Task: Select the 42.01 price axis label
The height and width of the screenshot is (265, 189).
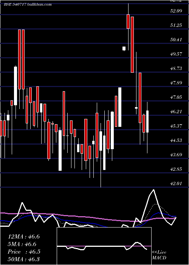Action: tap(176, 184)
